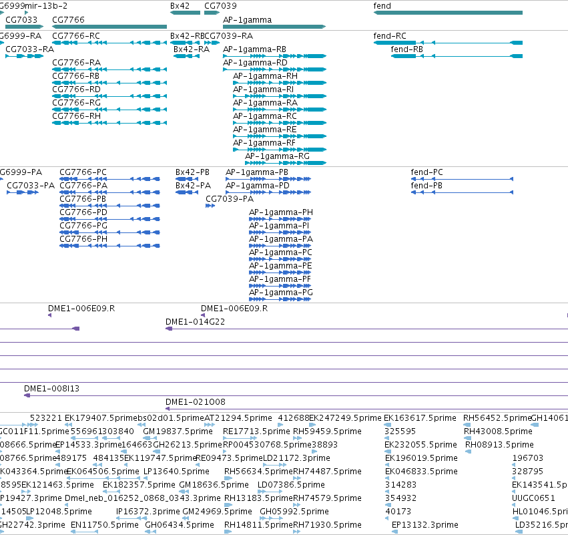Image resolution: width=568 pixels, height=535 pixels.
Task: Click the CG7766 gene label
Action: (x=68, y=19)
